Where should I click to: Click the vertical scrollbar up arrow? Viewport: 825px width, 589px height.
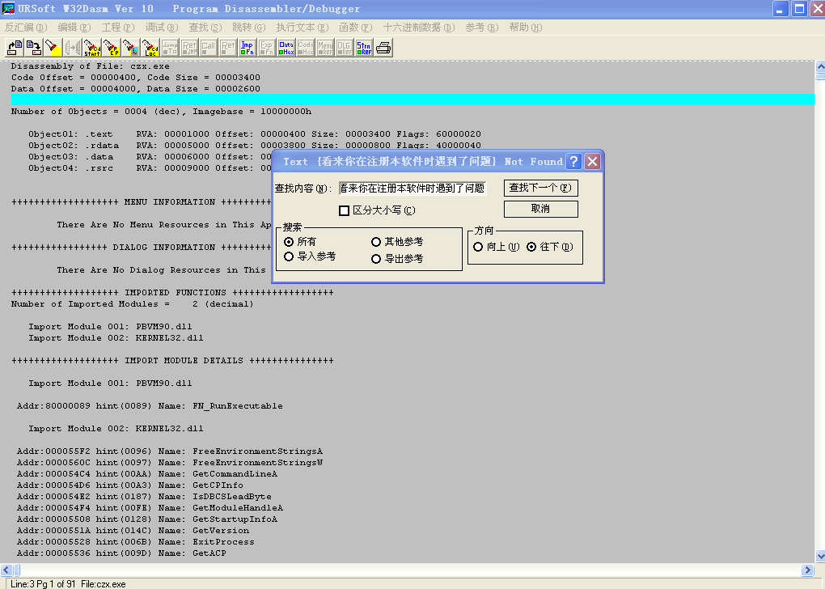(820, 67)
